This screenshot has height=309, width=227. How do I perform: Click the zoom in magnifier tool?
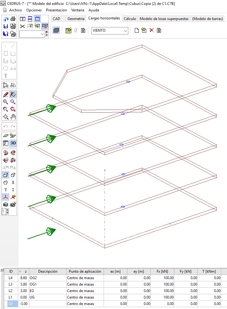[x=6, y=102]
